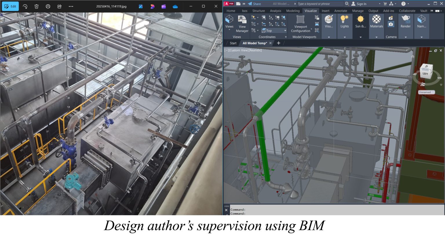The width and height of the screenshot is (445, 238).
Task: Expand the Coordinates panel dialog launcher arrow
Action: (286, 37)
